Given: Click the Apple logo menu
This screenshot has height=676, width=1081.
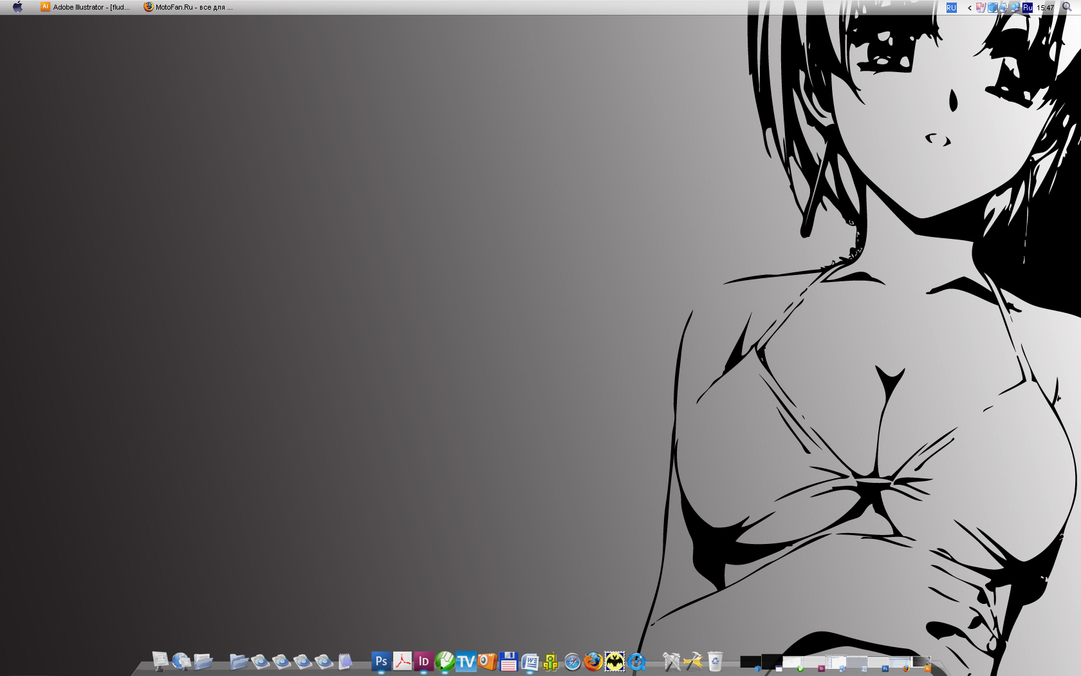Looking at the screenshot, I should tap(18, 7).
